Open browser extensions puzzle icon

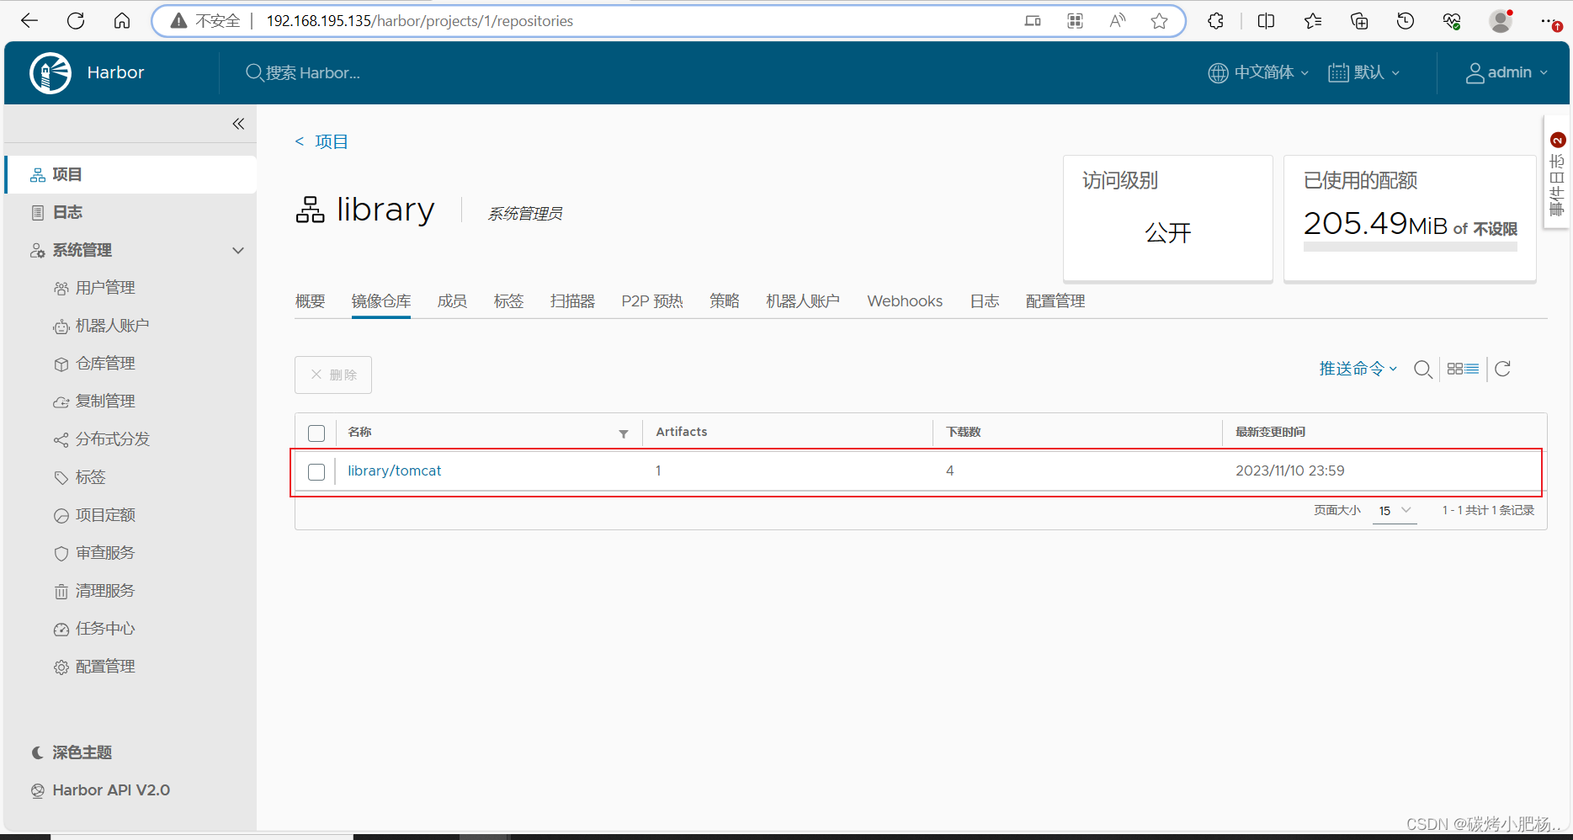pyautogui.click(x=1215, y=21)
